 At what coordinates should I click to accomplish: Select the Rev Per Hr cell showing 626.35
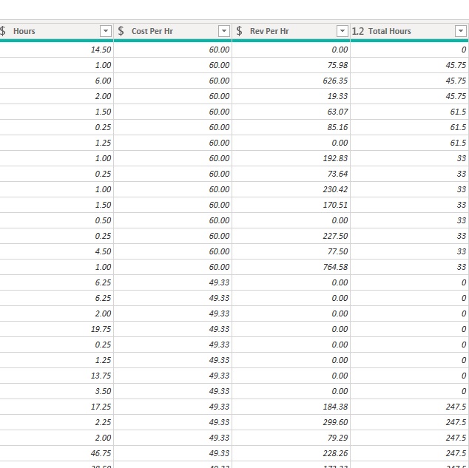(291, 81)
